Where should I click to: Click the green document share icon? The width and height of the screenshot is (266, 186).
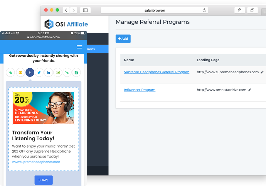[x=76, y=72]
